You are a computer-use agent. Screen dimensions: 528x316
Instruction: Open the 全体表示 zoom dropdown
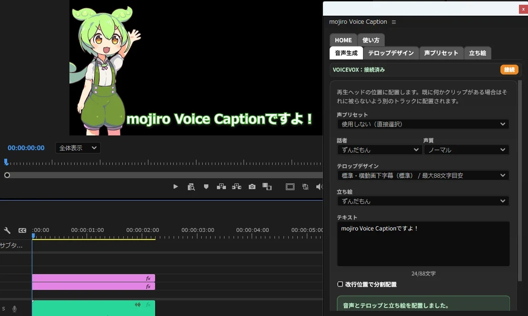78,148
